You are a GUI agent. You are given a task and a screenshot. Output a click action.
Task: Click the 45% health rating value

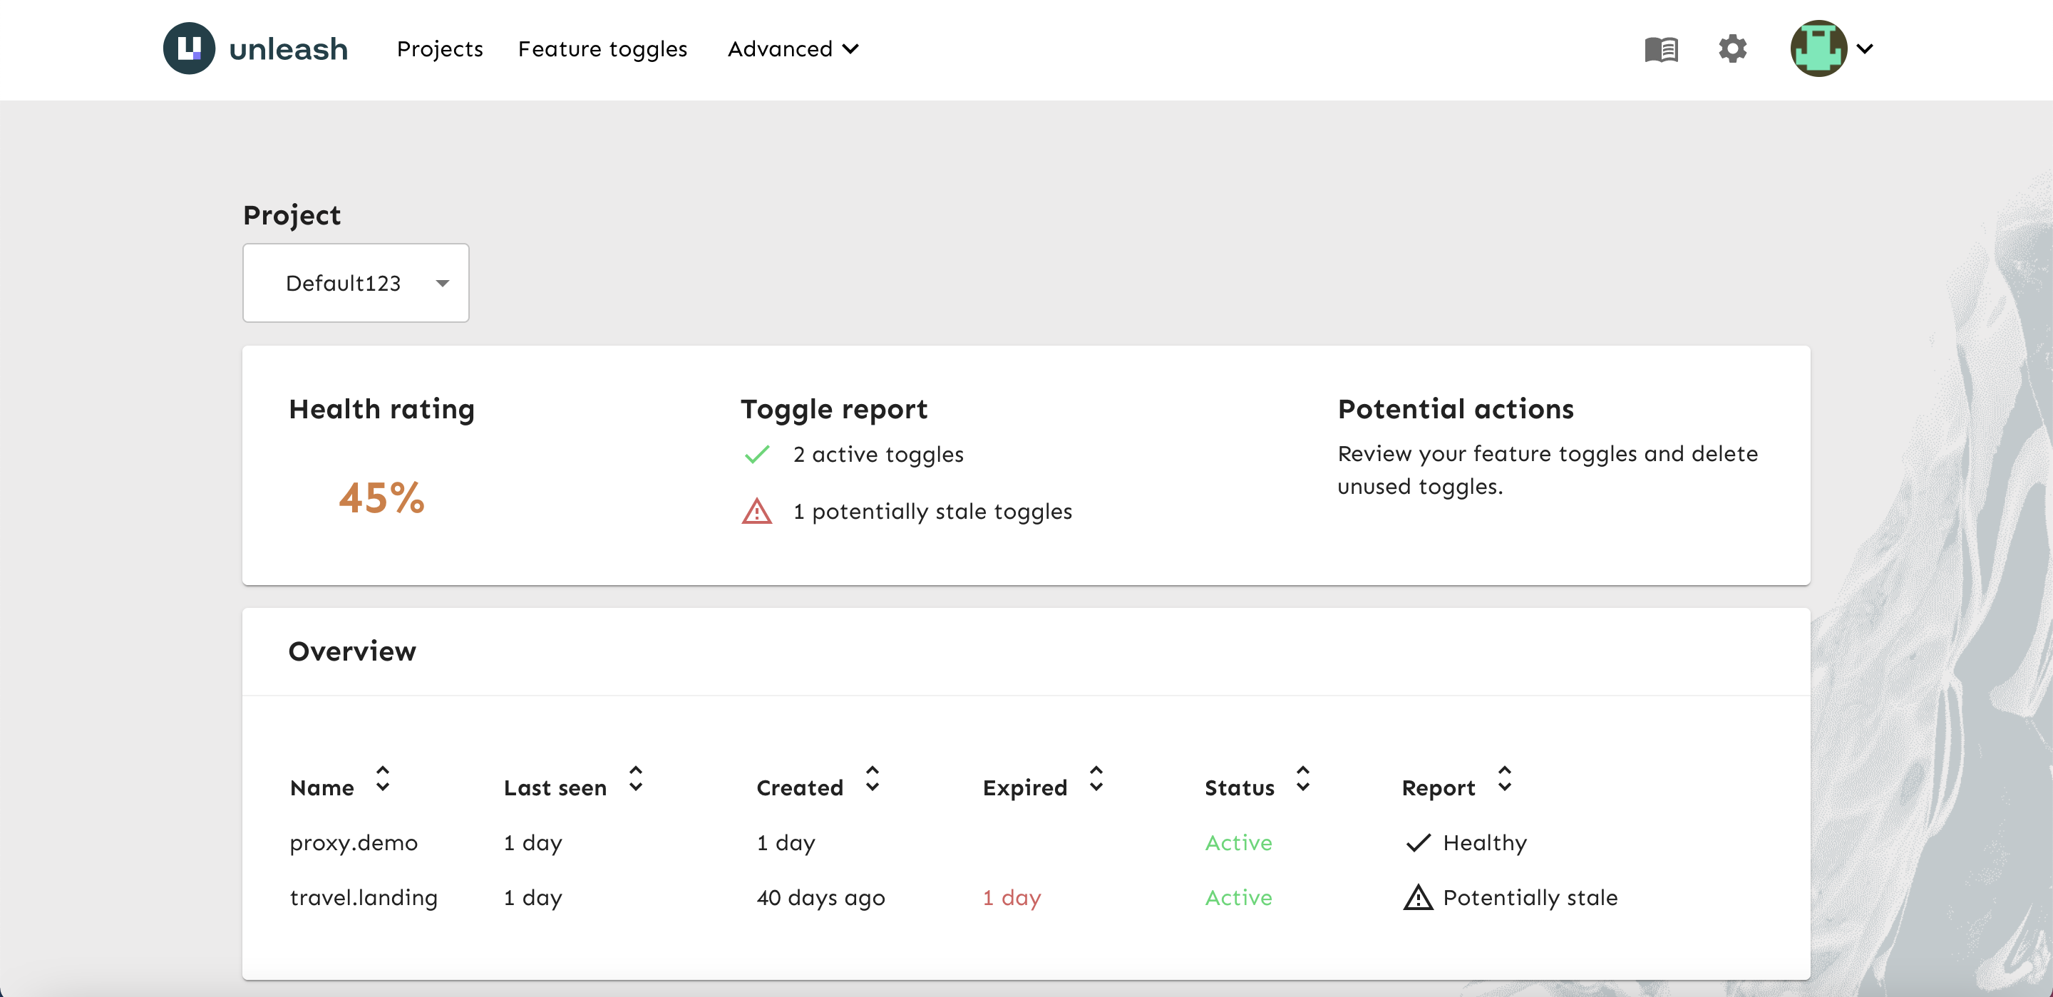click(x=381, y=498)
